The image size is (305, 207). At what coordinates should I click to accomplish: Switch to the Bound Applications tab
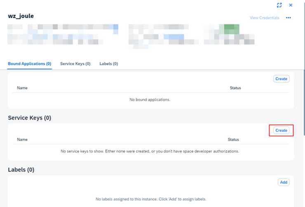[x=29, y=64]
